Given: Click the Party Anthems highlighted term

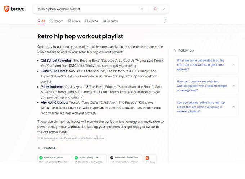Looking at the screenshot, I should coord(52,87).
